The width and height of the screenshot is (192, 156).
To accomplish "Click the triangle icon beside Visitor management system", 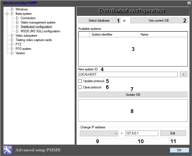I will (x=17, y=22).
